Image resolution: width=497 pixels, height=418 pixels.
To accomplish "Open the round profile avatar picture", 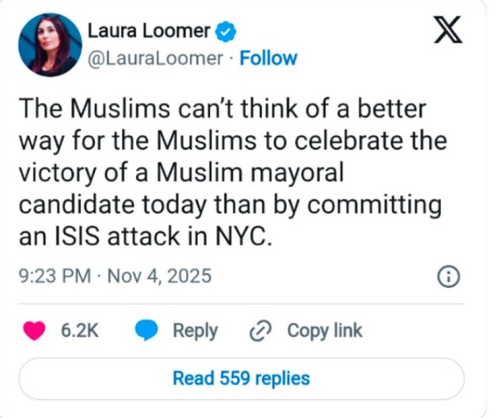I will pos(50,44).
